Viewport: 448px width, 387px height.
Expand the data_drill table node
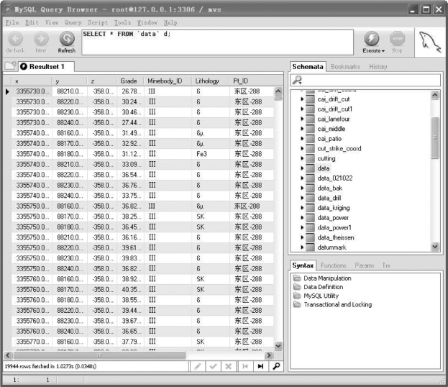click(303, 198)
